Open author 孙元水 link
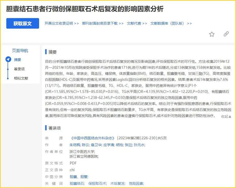 click(x=139, y=145)
